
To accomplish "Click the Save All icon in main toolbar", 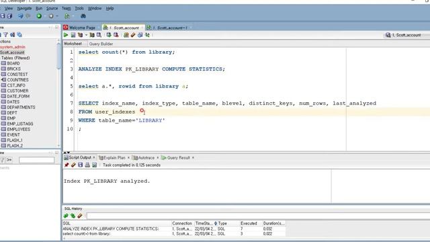I will pyautogui.click(x=9, y=16).
